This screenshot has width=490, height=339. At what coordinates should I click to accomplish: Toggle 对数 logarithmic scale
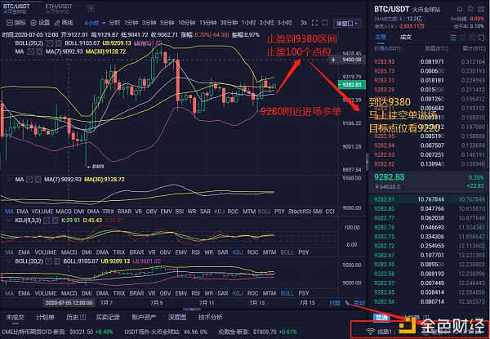pyautogui.click(x=334, y=303)
